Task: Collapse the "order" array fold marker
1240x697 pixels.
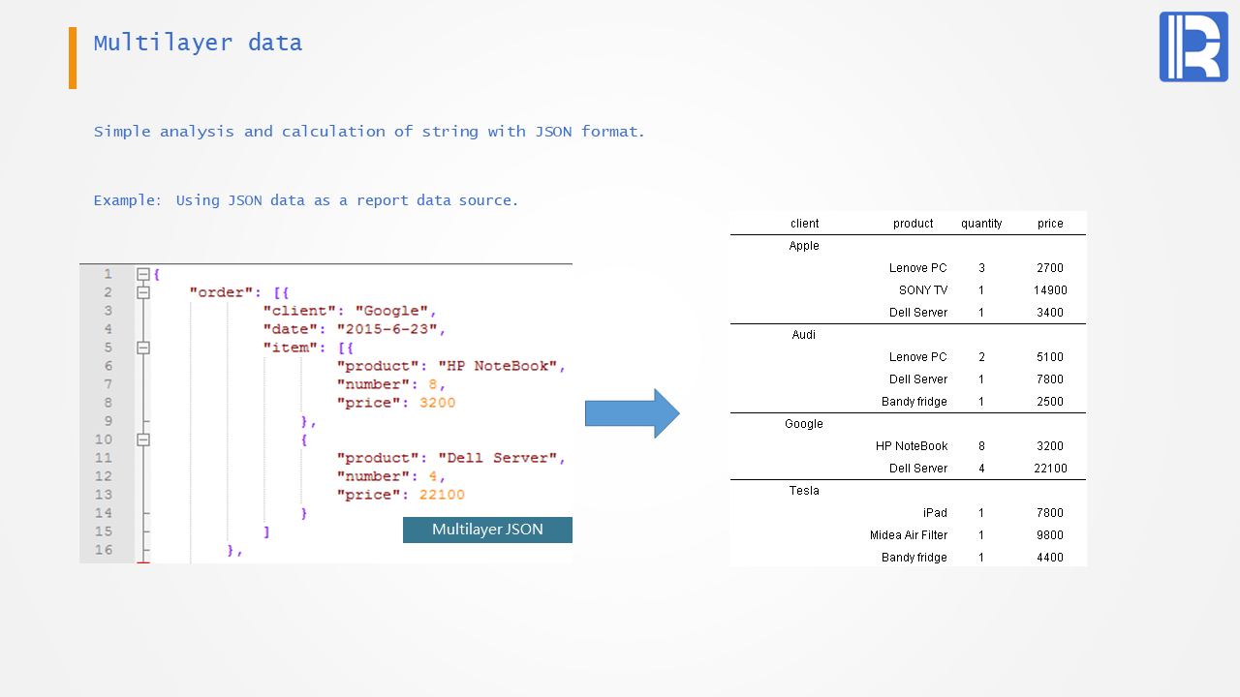Action: click(143, 292)
